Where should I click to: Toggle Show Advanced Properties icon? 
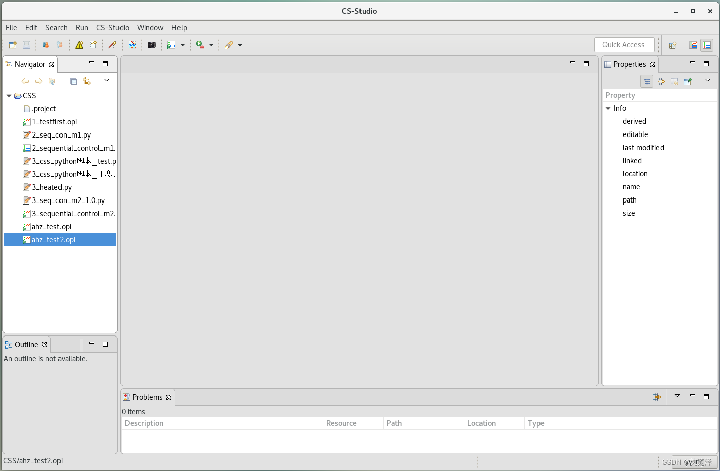coord(661,81)
